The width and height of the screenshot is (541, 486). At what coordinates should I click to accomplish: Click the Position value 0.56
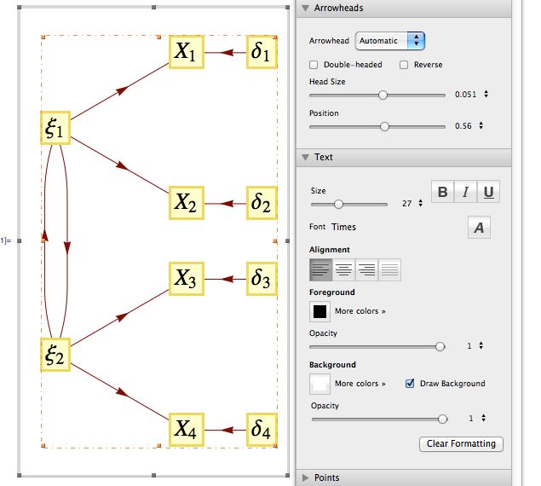click(x=463, y=126)
